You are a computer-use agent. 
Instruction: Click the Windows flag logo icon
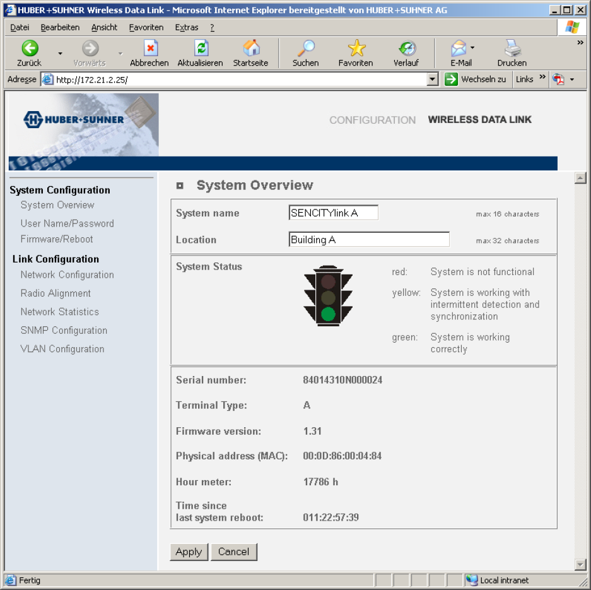coord(572,28)
